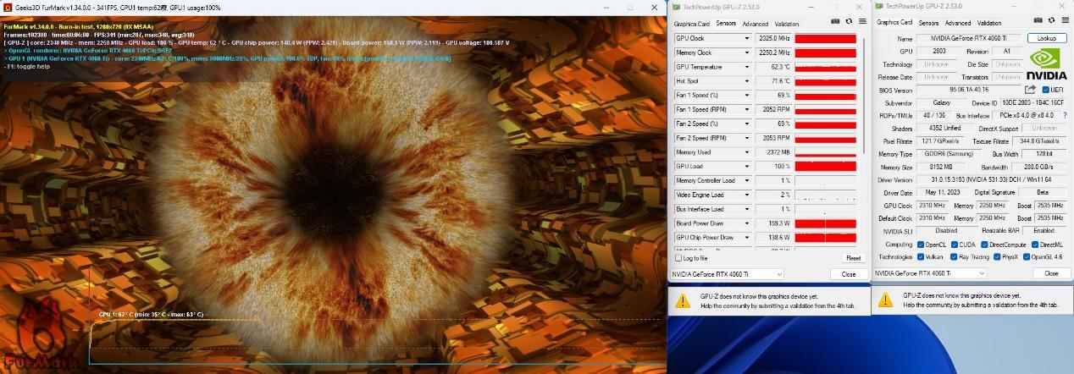Switch to Advanced tab in Sensors window

click(755, 24)
